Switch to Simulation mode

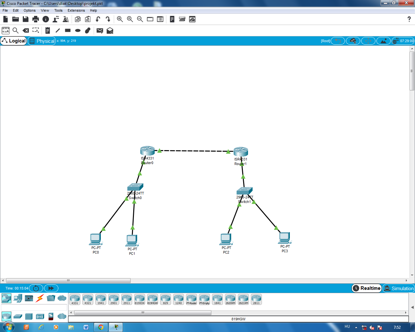coord(399,288)
